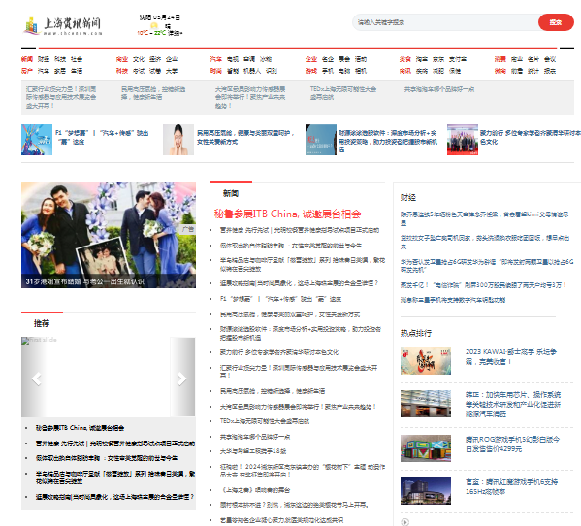The width and height of the screenshot is (581, 526).
Task: Open the F1 article thumbnail image
Action: (37, 140)
